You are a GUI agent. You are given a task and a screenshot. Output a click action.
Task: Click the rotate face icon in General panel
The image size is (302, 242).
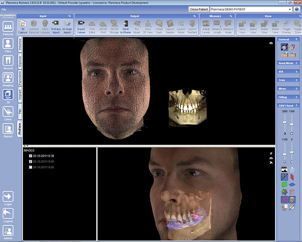click(292, 47)
